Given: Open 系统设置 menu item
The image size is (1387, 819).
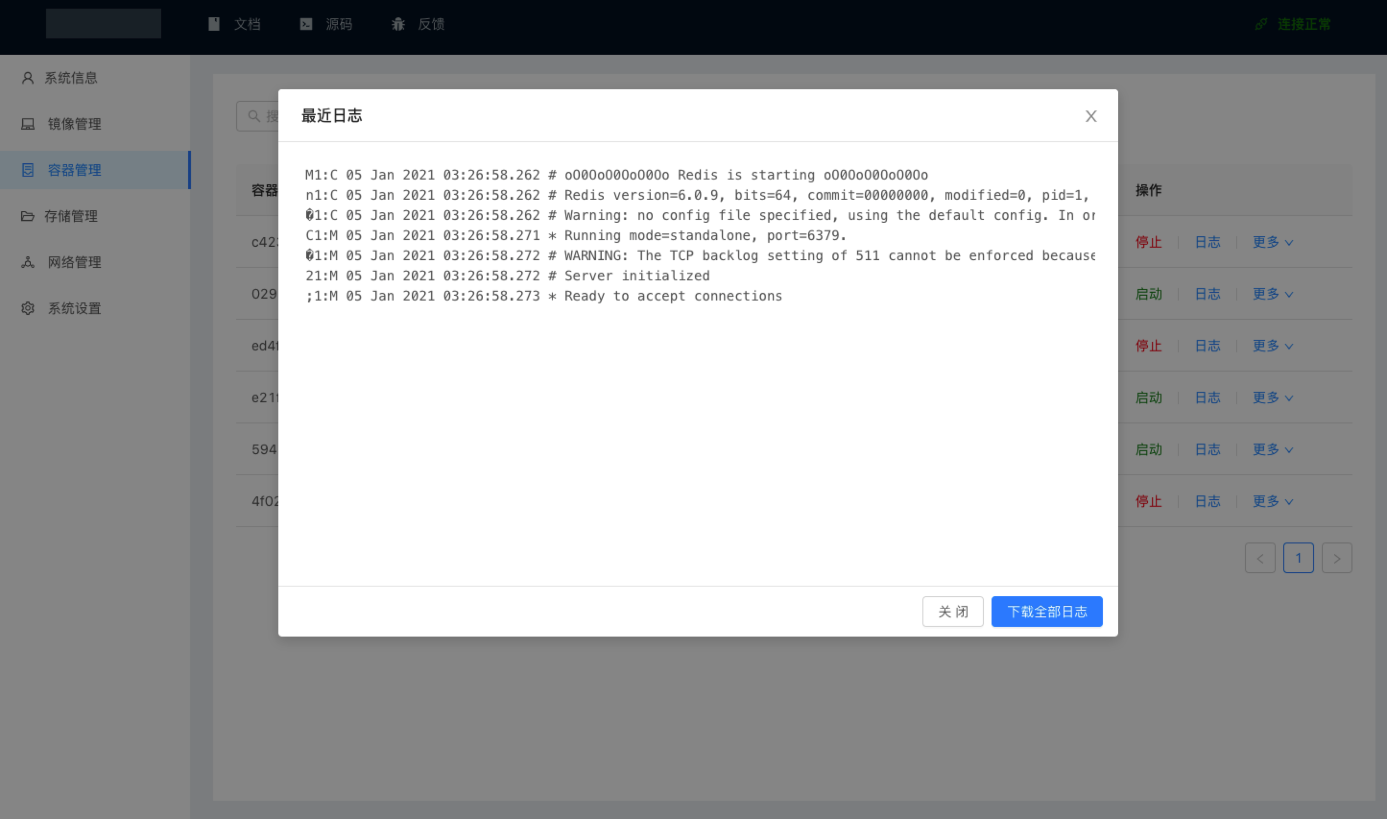Looking at the screenshot, I should 74,308.
